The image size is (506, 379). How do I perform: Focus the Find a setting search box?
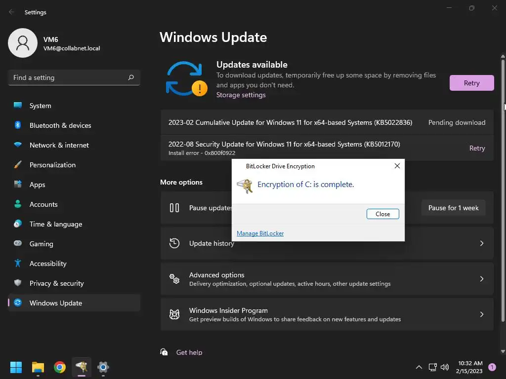click(74, 77)
